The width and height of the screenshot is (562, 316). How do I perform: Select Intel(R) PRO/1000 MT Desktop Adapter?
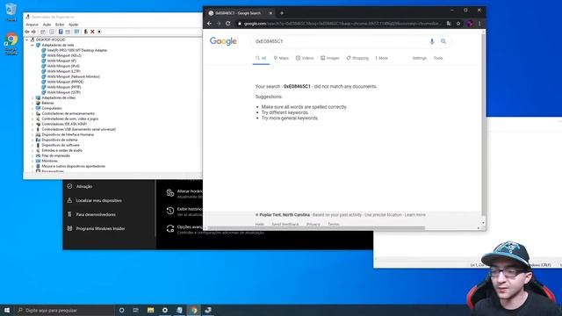click(x=77, y=51)
